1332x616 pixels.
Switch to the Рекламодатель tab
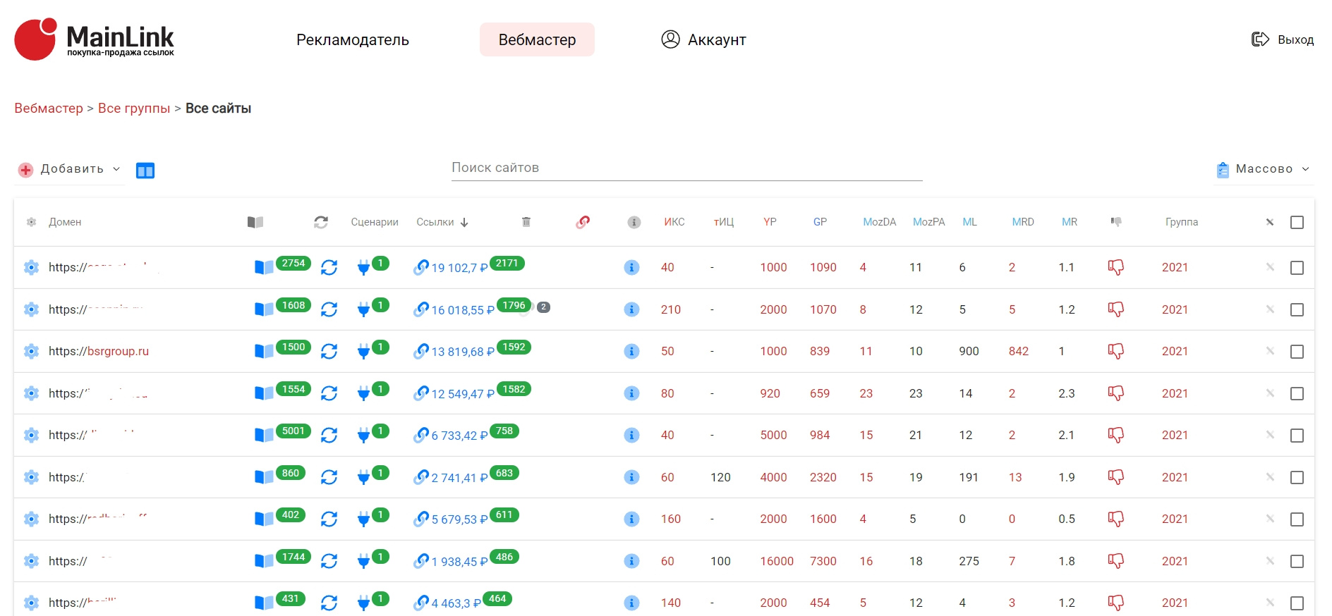[352, 39]
